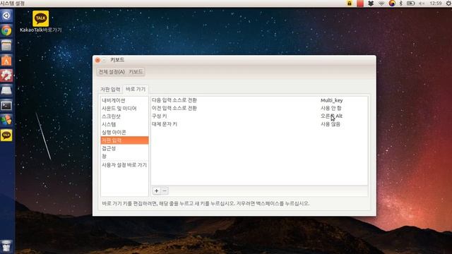This screenshot has width=452, height=254.
Task: Open the Wi-Fi network indicator
Action: tap(381, 3)
